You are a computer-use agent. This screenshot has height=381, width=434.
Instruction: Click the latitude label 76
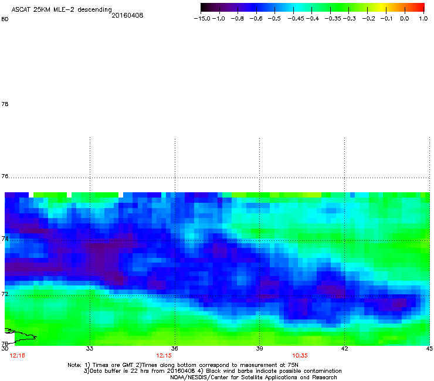(x=5, y=176)
